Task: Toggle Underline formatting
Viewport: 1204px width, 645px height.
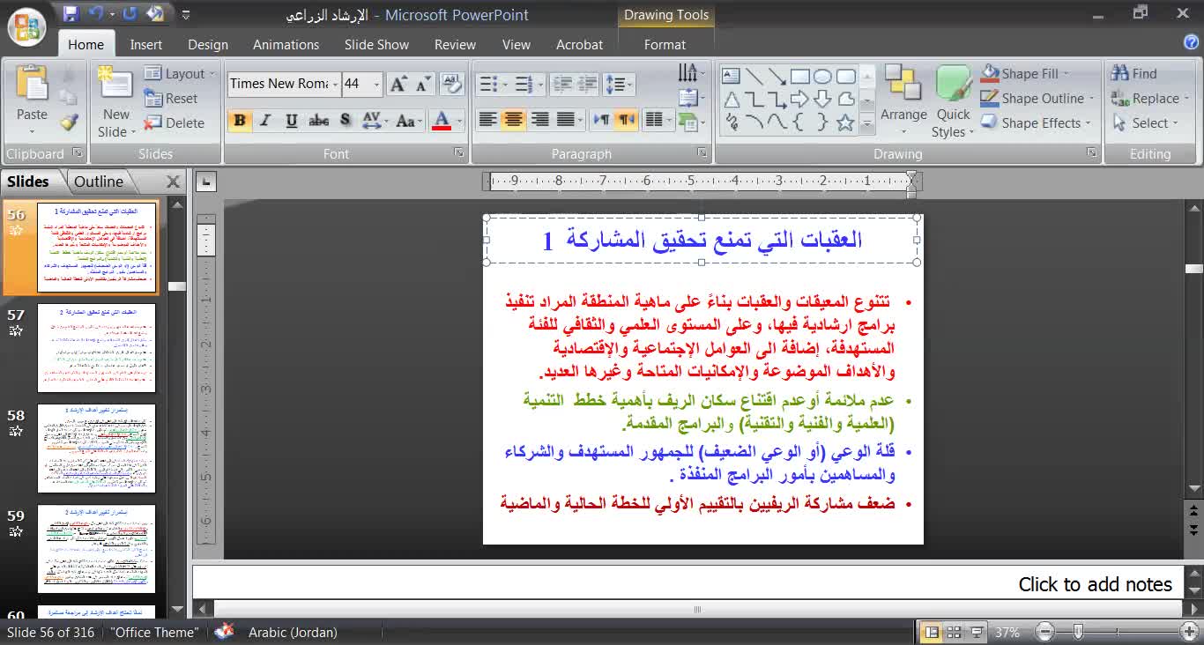Action: [x=292, y=120]
